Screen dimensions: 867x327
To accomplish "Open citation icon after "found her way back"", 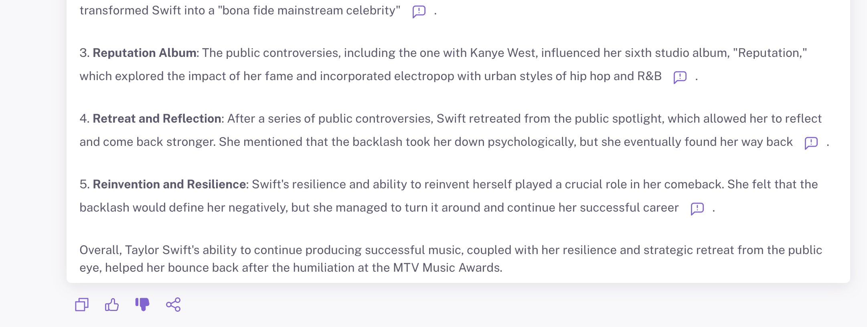I will tap(811, 143).
